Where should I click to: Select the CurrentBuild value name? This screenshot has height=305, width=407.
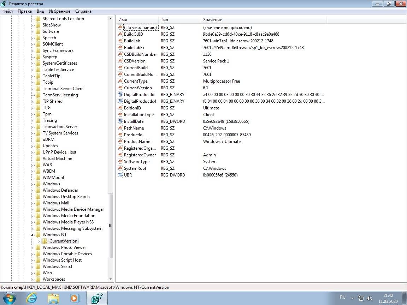pos(136,68)
